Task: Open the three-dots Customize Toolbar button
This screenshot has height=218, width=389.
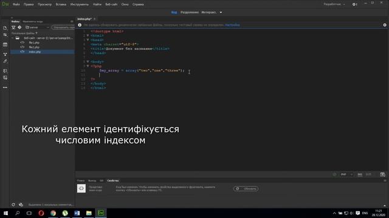Action: (5, 87)
